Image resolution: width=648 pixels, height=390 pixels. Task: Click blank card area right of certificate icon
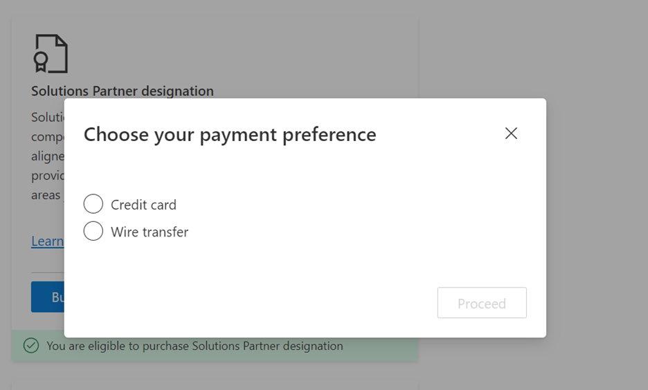242,53
